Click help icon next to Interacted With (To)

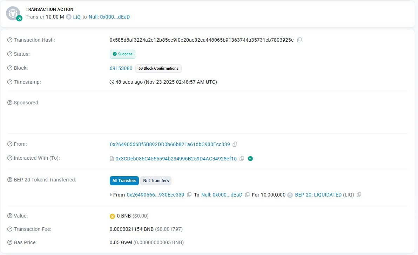[10, 158]
